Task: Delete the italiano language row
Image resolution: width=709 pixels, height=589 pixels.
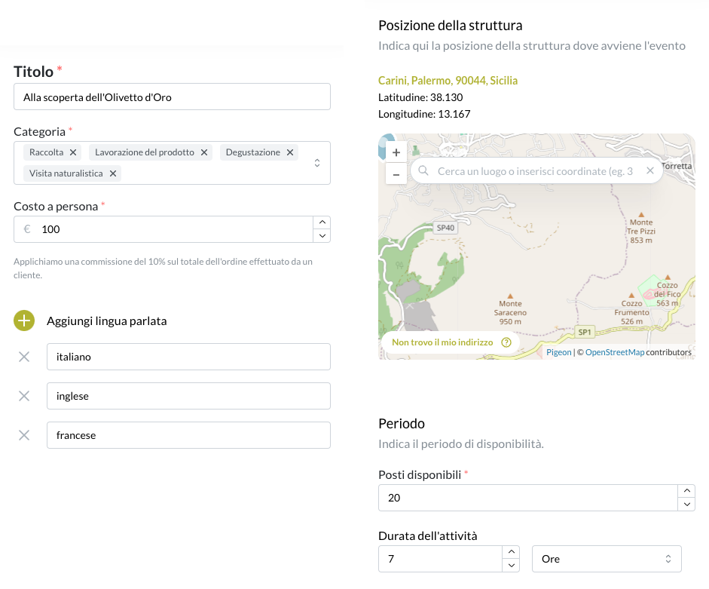Action: coord(24,357)
